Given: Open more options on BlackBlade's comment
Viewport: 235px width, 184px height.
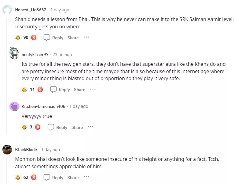Looking at the screenshot, I should click(86, 177).
